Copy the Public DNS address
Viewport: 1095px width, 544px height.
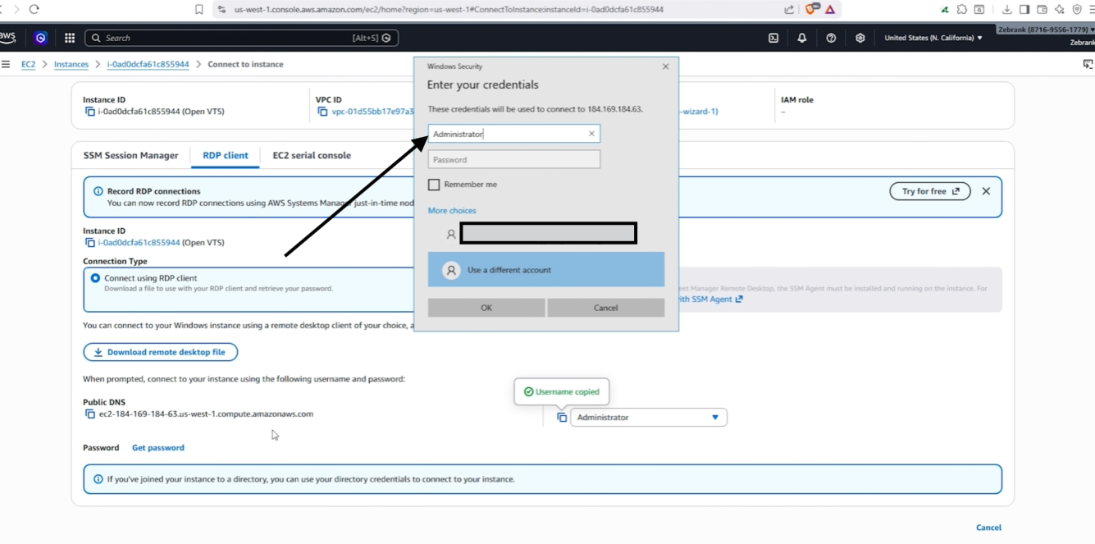click(89, 414)
